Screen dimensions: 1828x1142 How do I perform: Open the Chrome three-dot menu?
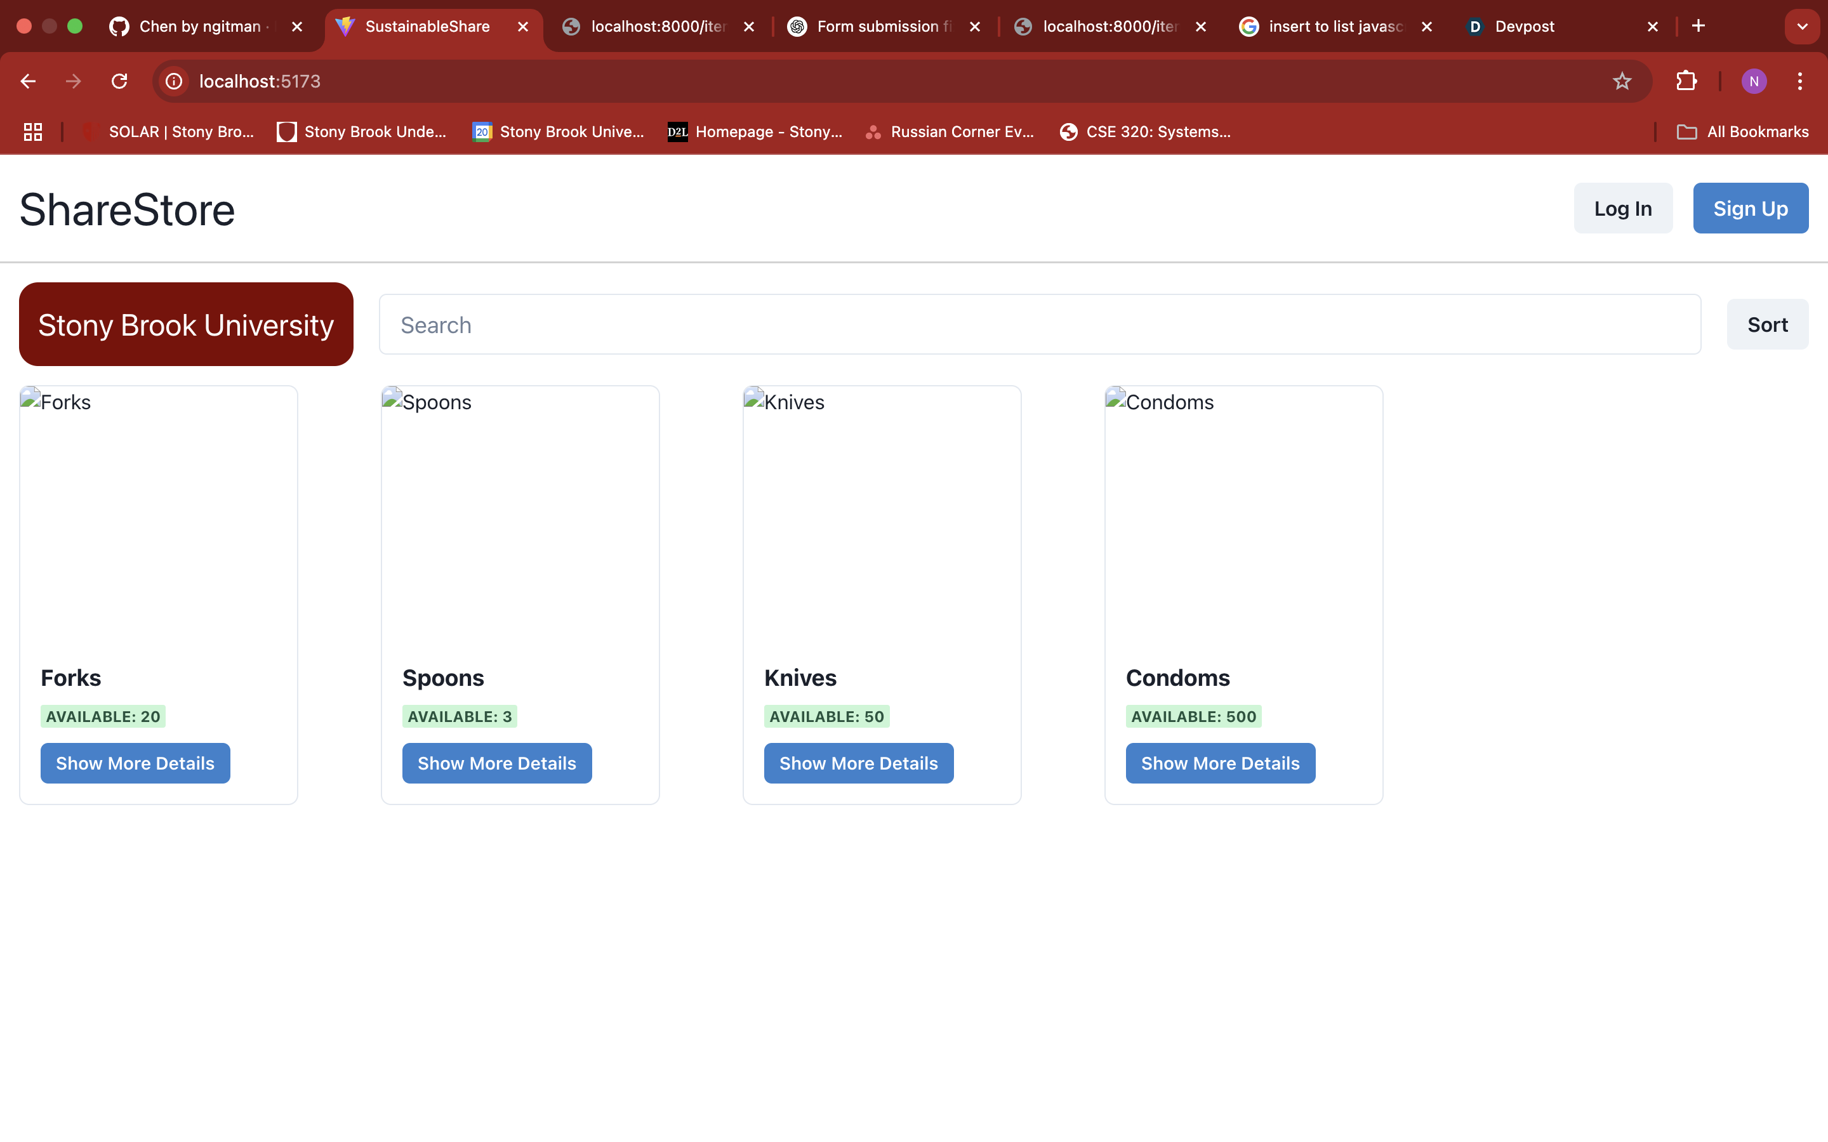[1799, 81]
